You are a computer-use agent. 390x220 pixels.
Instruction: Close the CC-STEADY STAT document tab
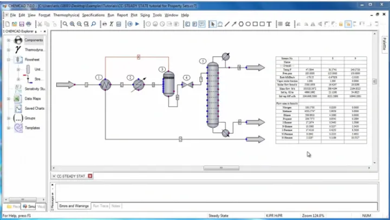(90, 176)
